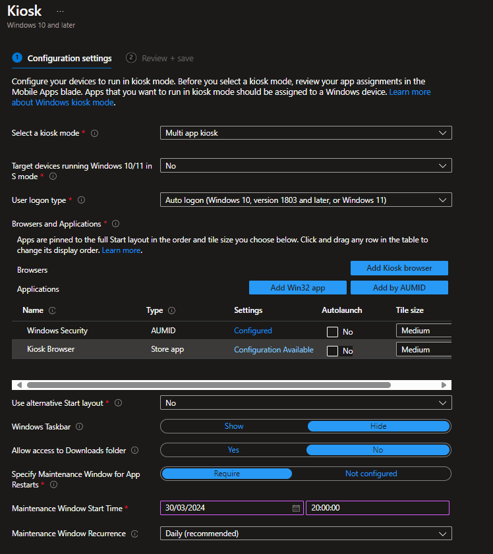
Task: Open Configuration Available link for Kiosk Browser
Action: tap(274, 350)
